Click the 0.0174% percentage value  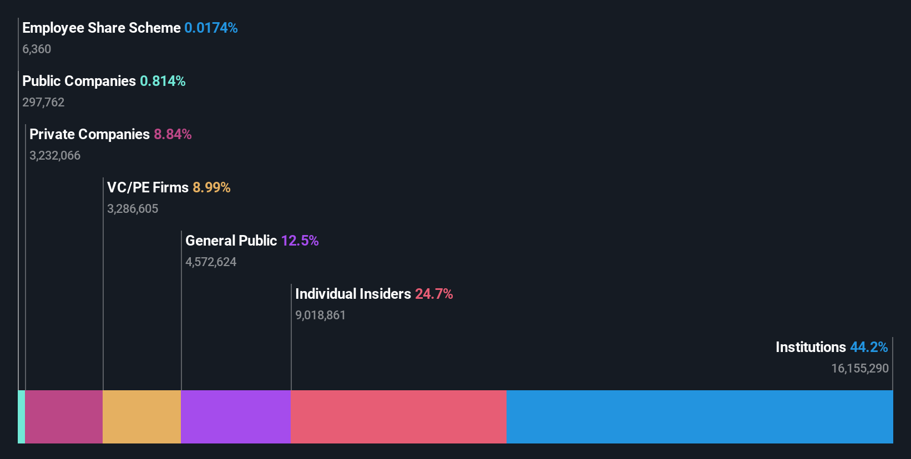pyautogui.click(x=211, y=28)
